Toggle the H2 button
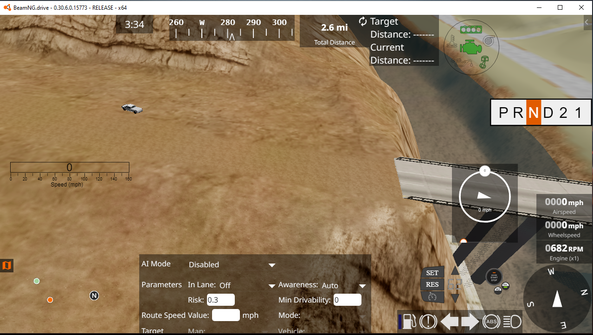This screenshot has height=335, width=593. (x=498, y=290)
